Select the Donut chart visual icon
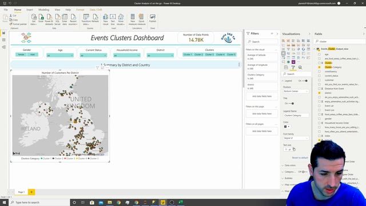The image size is (366, 206). point(303,49)
